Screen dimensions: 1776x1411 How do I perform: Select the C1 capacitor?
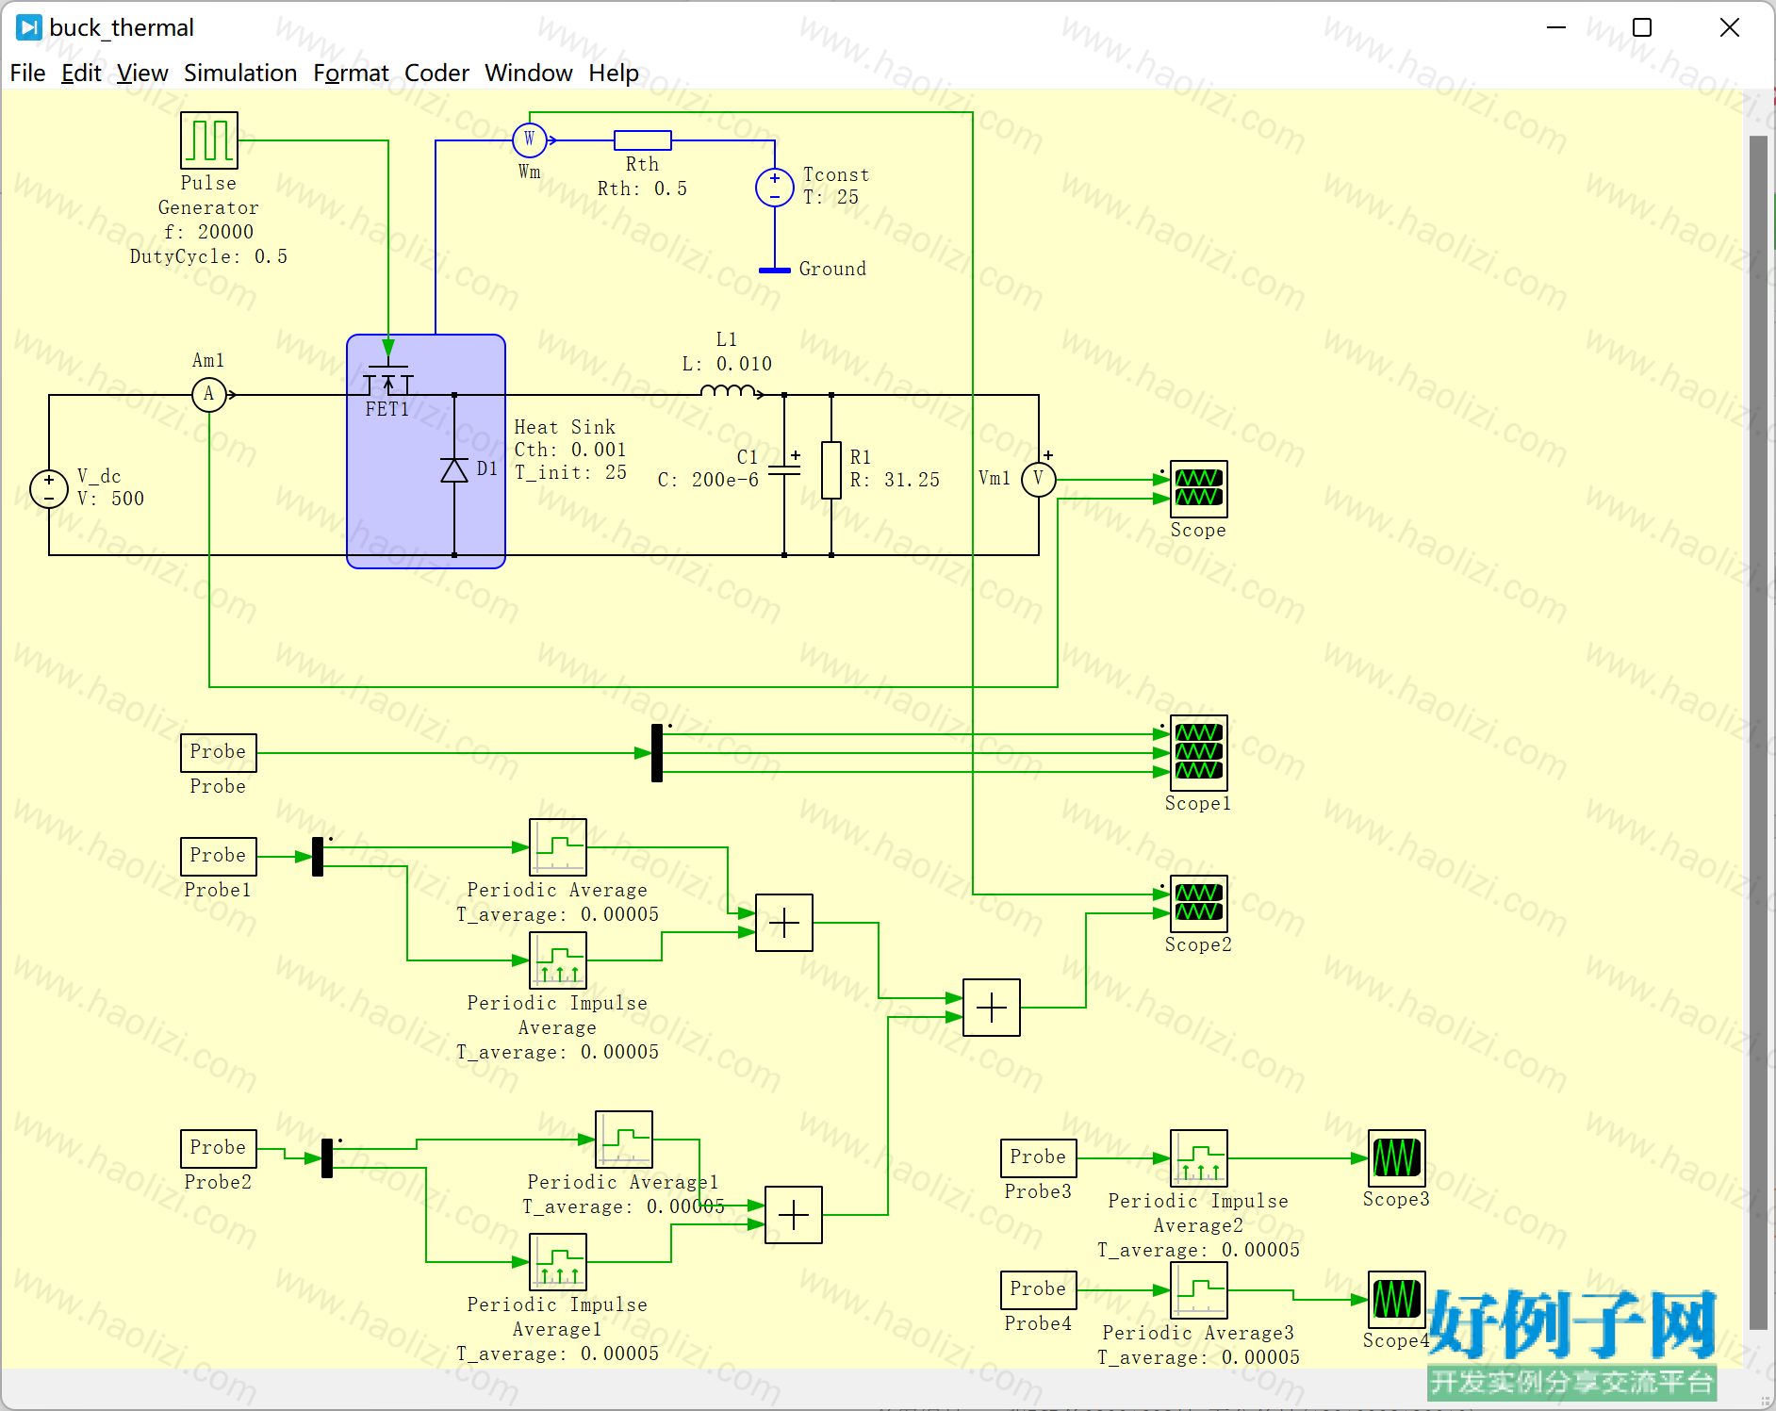(x=784, y=468)
